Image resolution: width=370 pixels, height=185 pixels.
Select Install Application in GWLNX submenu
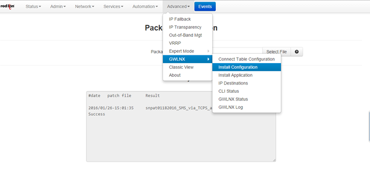(247, 75)
